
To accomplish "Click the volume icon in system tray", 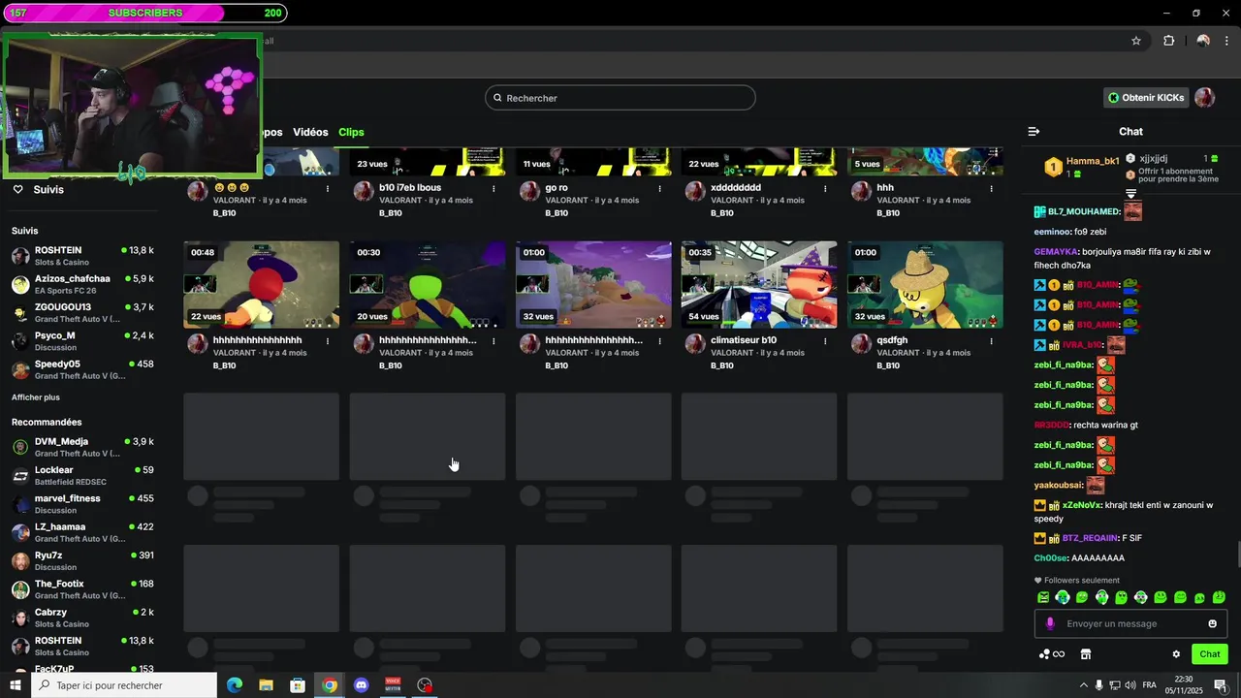I will (x=1130, y=685).
